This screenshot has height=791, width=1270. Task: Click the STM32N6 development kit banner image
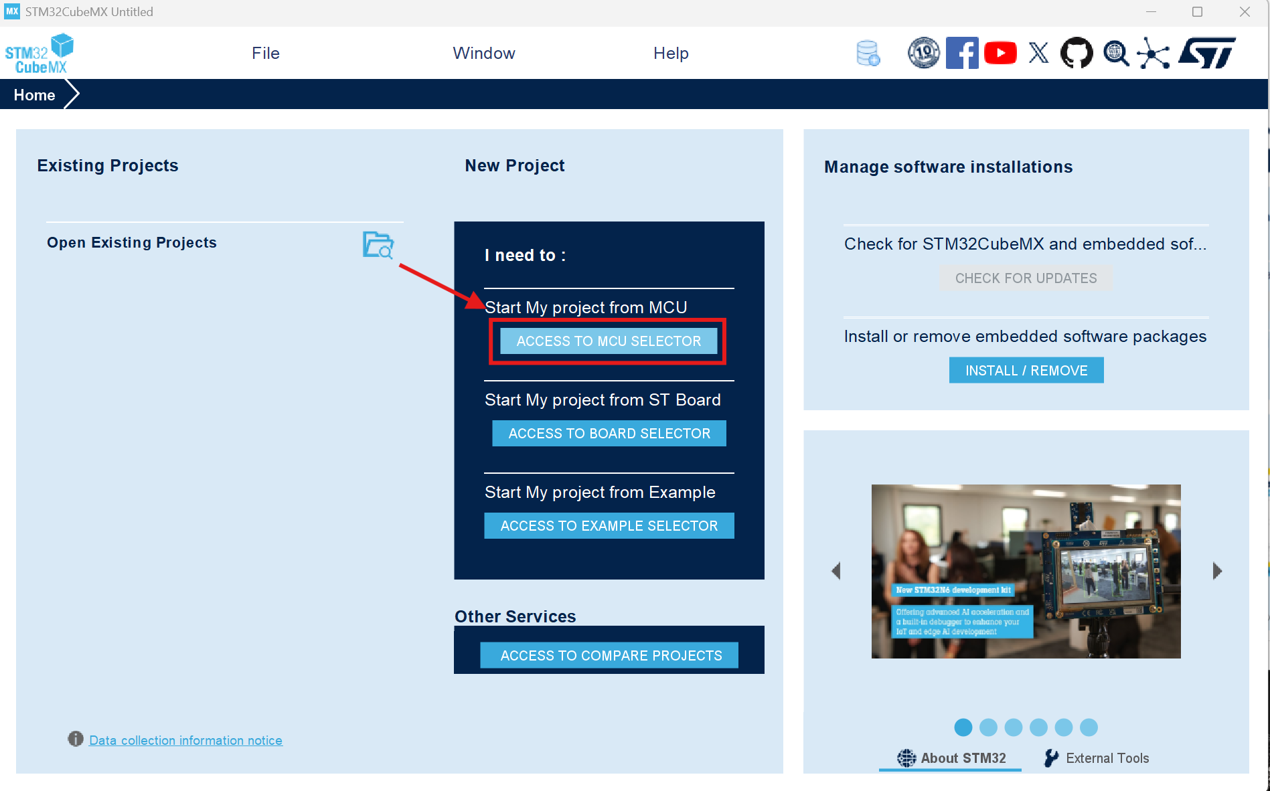point(1026,572)
